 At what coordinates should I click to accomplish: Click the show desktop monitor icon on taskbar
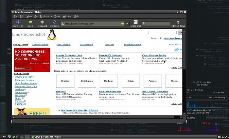(9, 137)
